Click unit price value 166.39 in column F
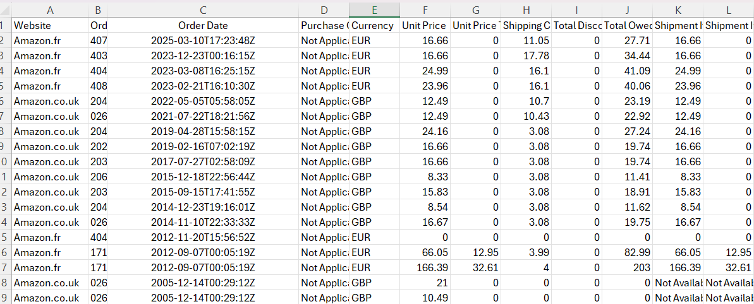This screenshot has height=304, width=754. pos(425,267)
